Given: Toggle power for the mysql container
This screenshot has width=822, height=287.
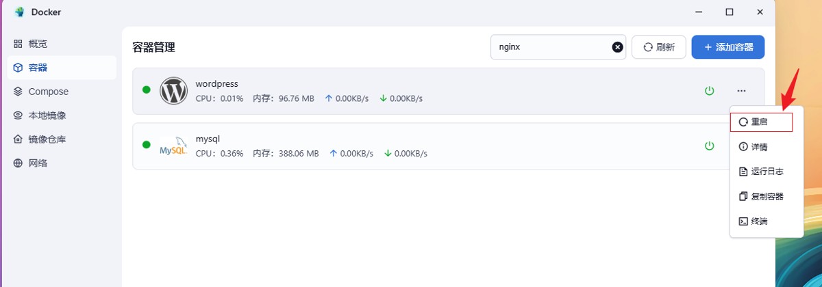Looking at the screenshot, I should 710,146.
